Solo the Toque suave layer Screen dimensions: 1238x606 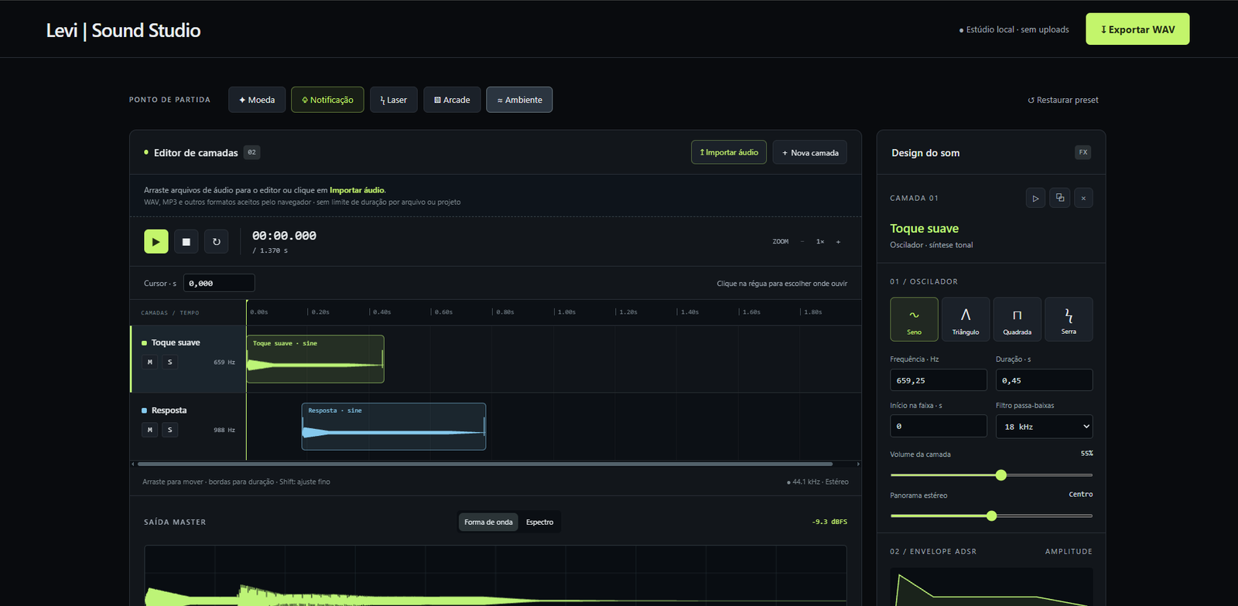pyautogui.click(x=170, y=362)
